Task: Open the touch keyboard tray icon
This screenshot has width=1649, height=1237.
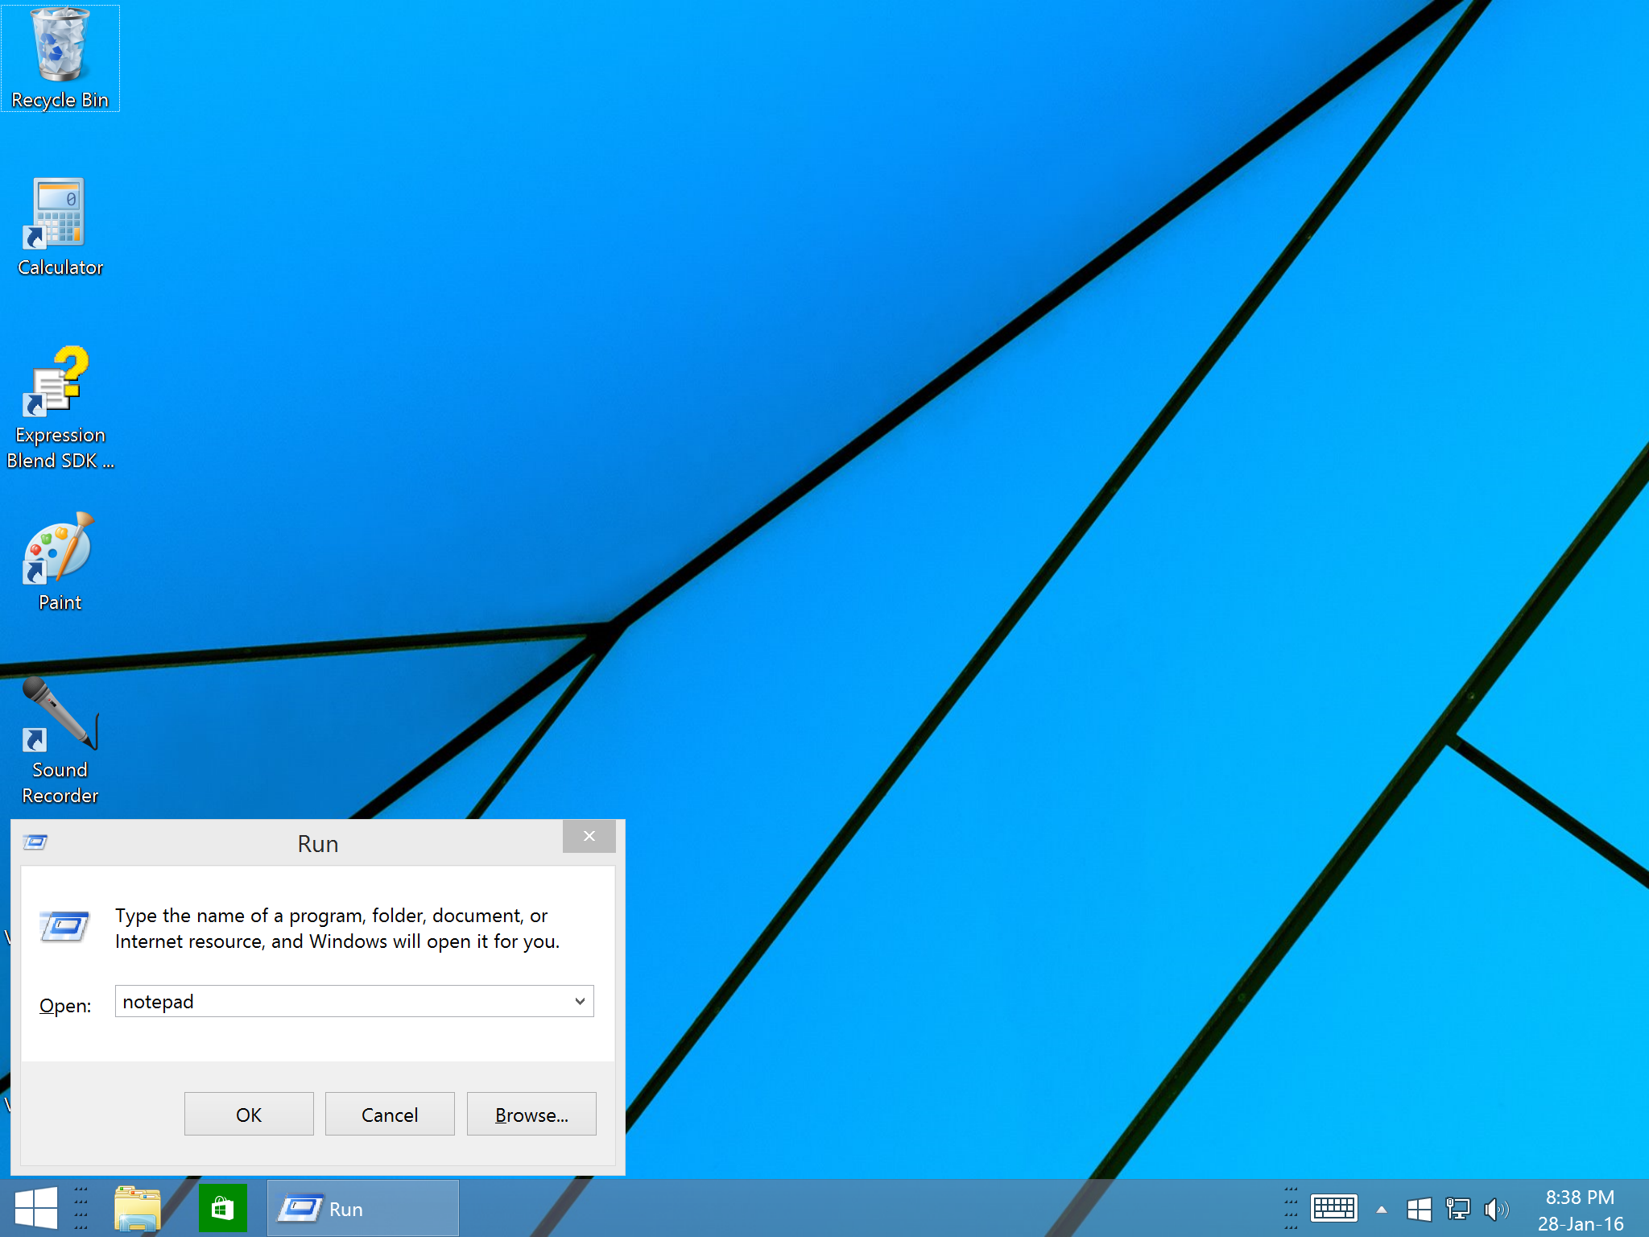Action: 1333,1208
